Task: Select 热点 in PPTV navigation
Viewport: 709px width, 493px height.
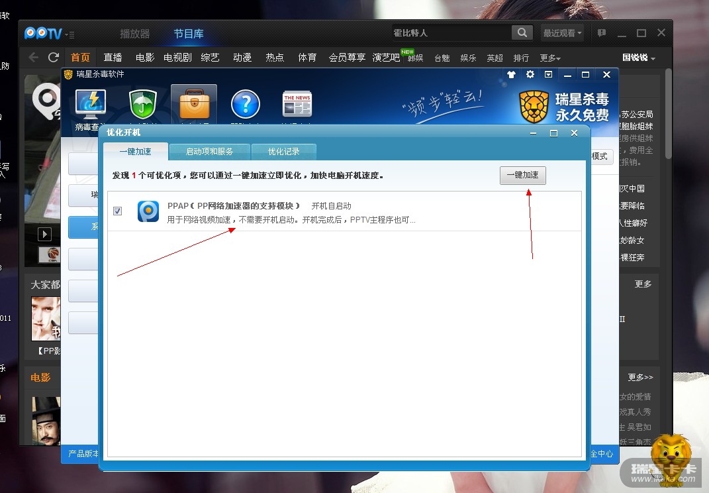Action: (x=275, y=58)
